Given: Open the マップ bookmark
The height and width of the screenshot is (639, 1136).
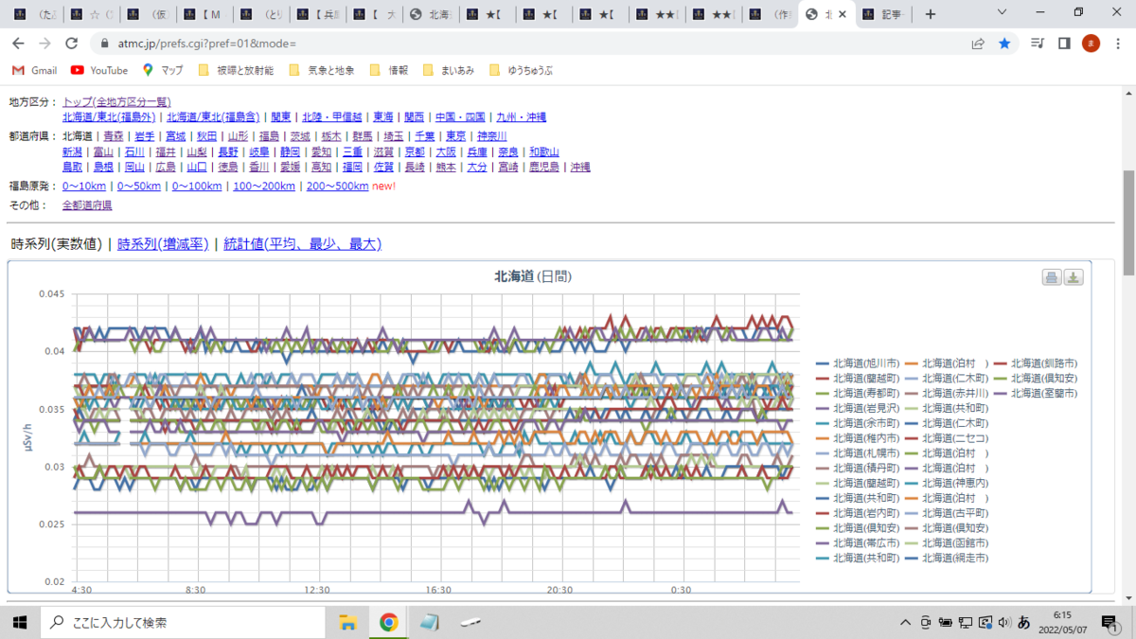Looking at the screenshot, I should [x=163, y=70].
